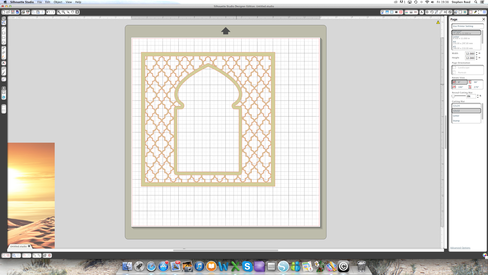
Task: Open the Edit menu
Action: [48, 2]
